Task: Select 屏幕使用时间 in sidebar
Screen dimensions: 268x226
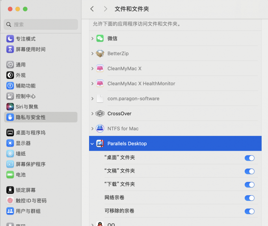Action: click(41, 49)
